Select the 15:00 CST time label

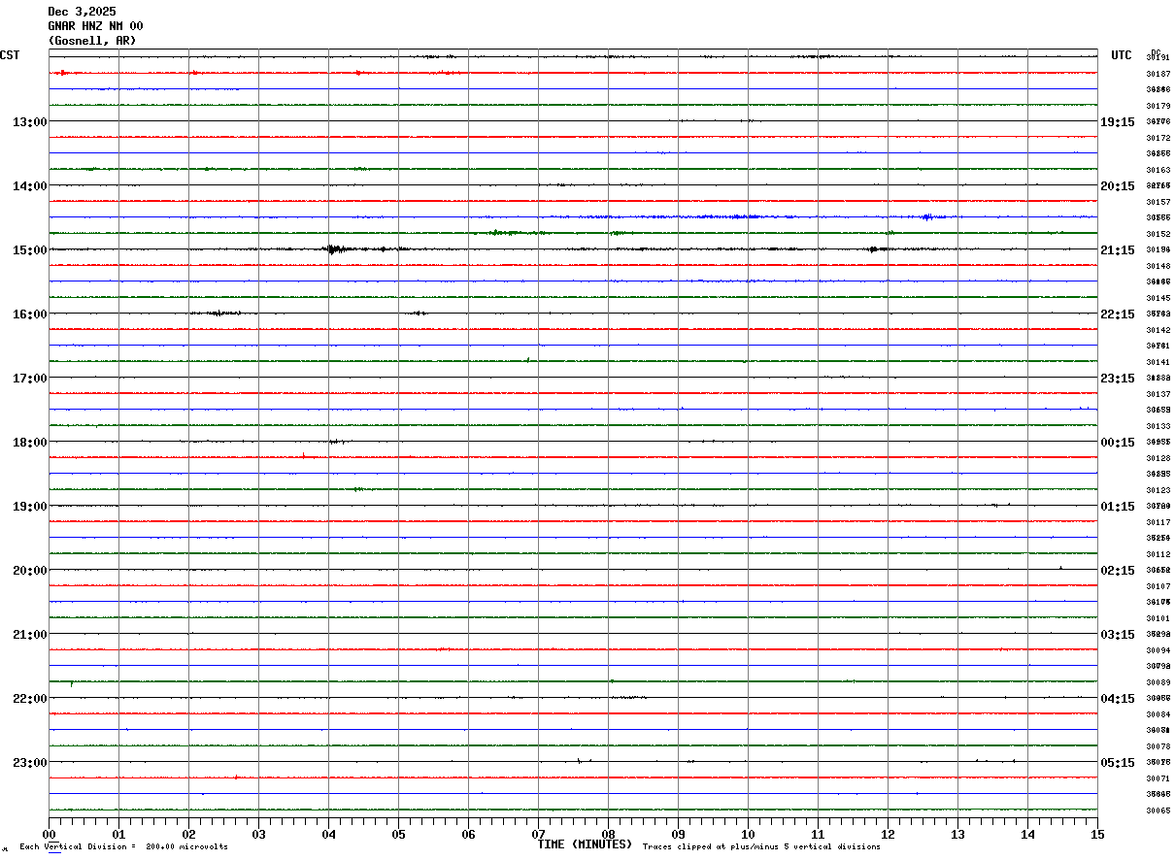click(30, 249)
